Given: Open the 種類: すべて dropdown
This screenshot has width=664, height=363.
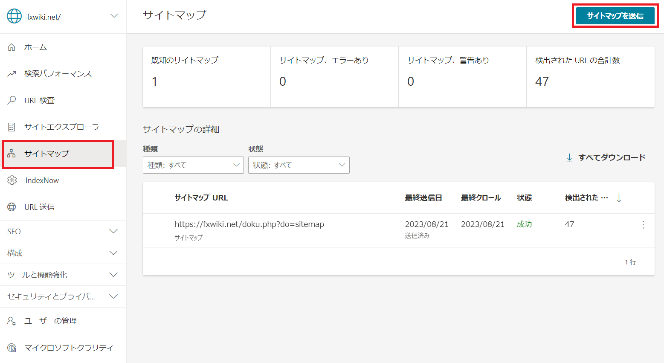Looking at the screenshot, I should click(x=193, y=165).
